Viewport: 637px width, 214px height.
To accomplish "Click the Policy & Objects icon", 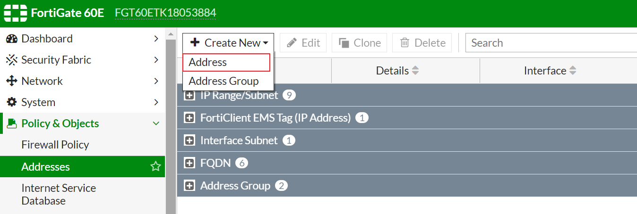I will [12, 123].
